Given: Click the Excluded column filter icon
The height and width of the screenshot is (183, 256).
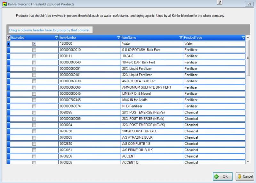Looking at the screenshot, I should pos(56,38).
